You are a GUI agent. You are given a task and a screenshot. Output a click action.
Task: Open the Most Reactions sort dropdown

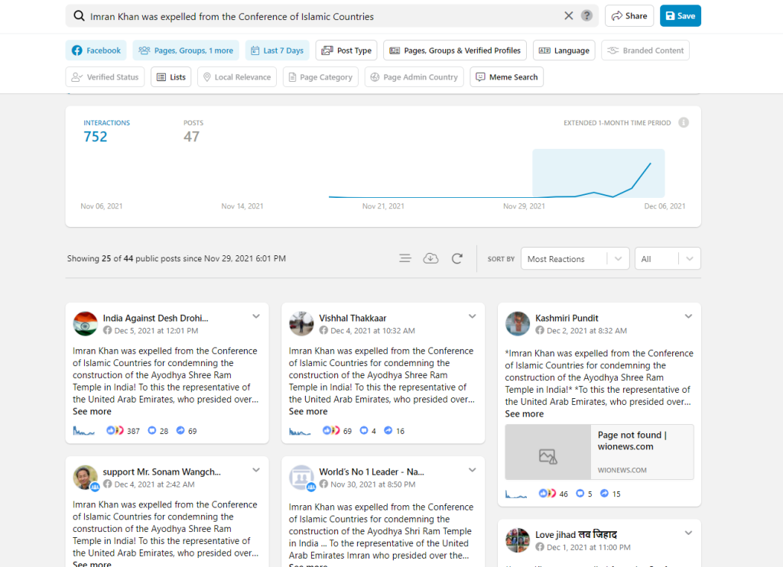click(x=574, y=259)
